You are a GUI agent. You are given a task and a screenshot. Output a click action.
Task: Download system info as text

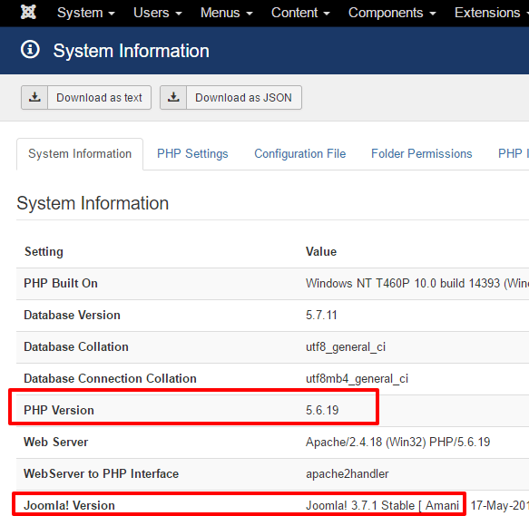point(86,97)
